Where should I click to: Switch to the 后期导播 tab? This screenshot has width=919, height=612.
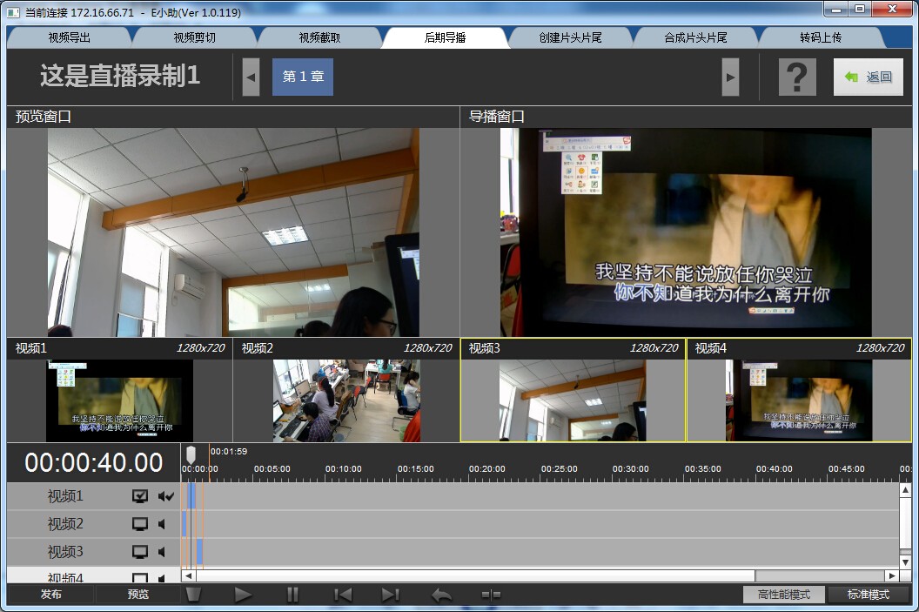click(446, 37)
